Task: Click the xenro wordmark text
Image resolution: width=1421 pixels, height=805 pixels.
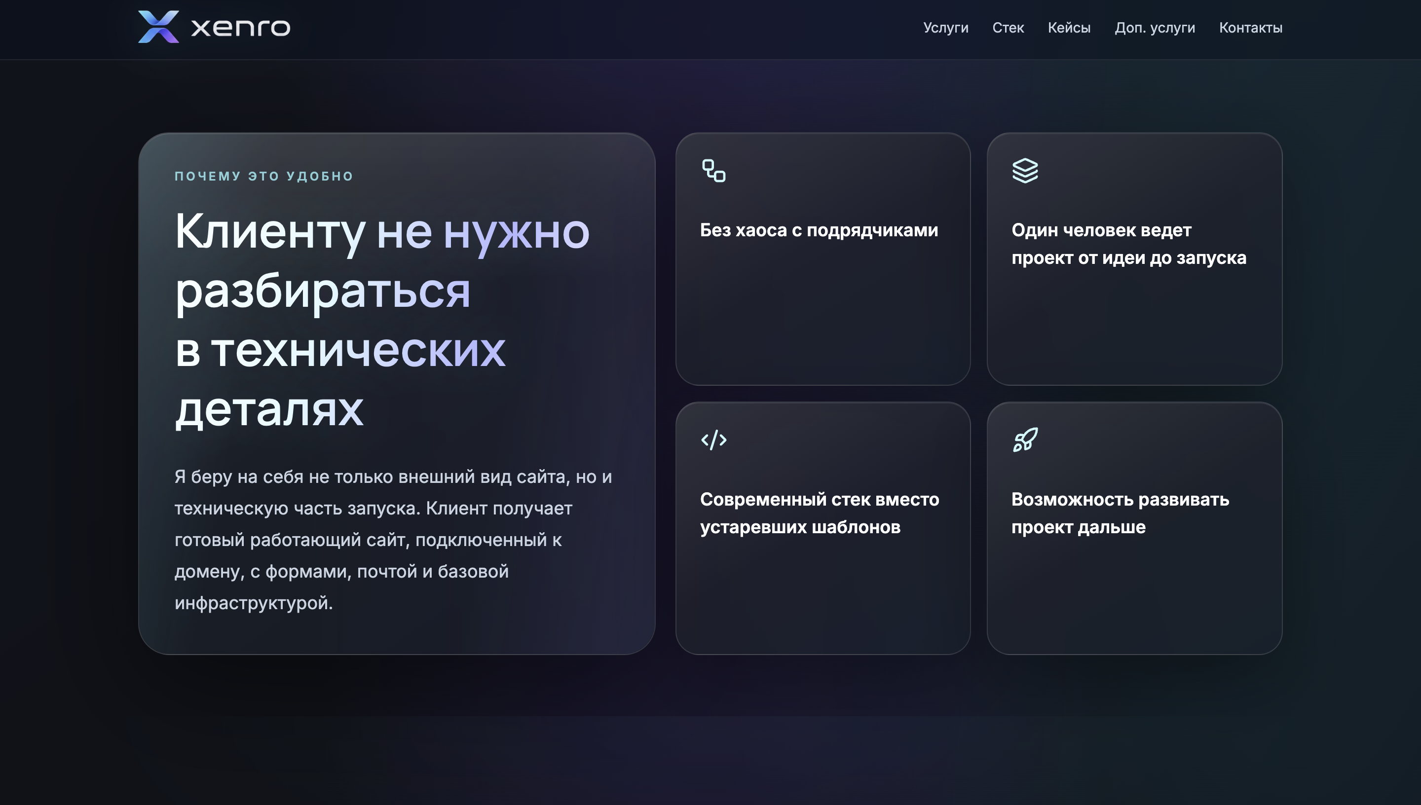Action: (x=240, y=27)
